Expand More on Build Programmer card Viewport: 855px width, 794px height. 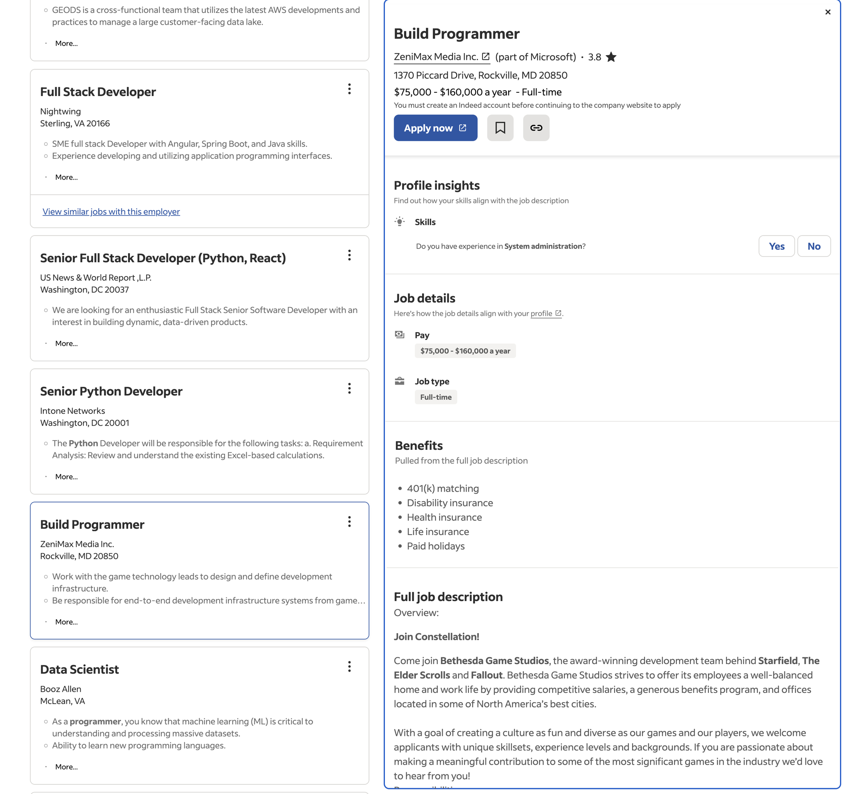[66, 622]
